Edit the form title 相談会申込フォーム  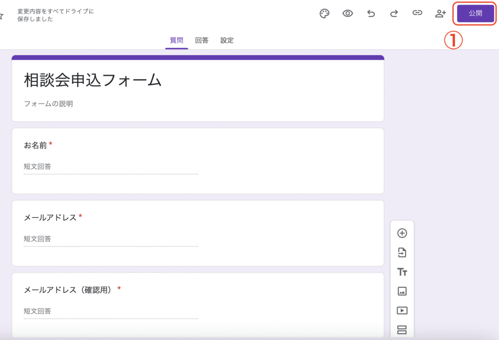point(93,80)
